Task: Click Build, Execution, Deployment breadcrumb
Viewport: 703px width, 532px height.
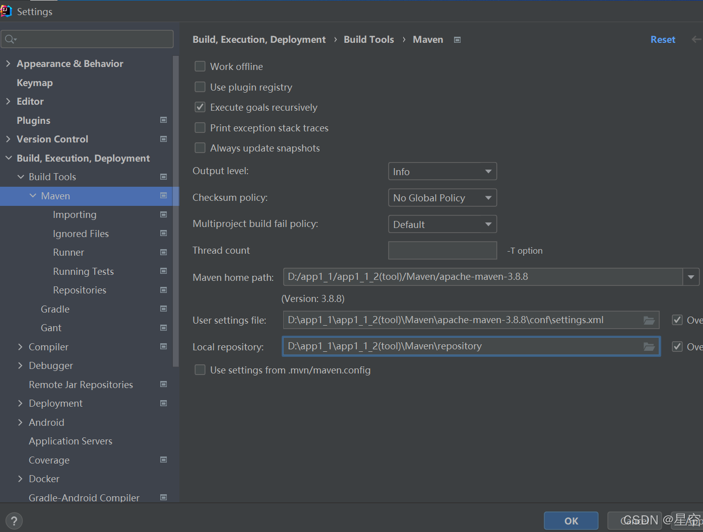Action: [x=259, y=39]
